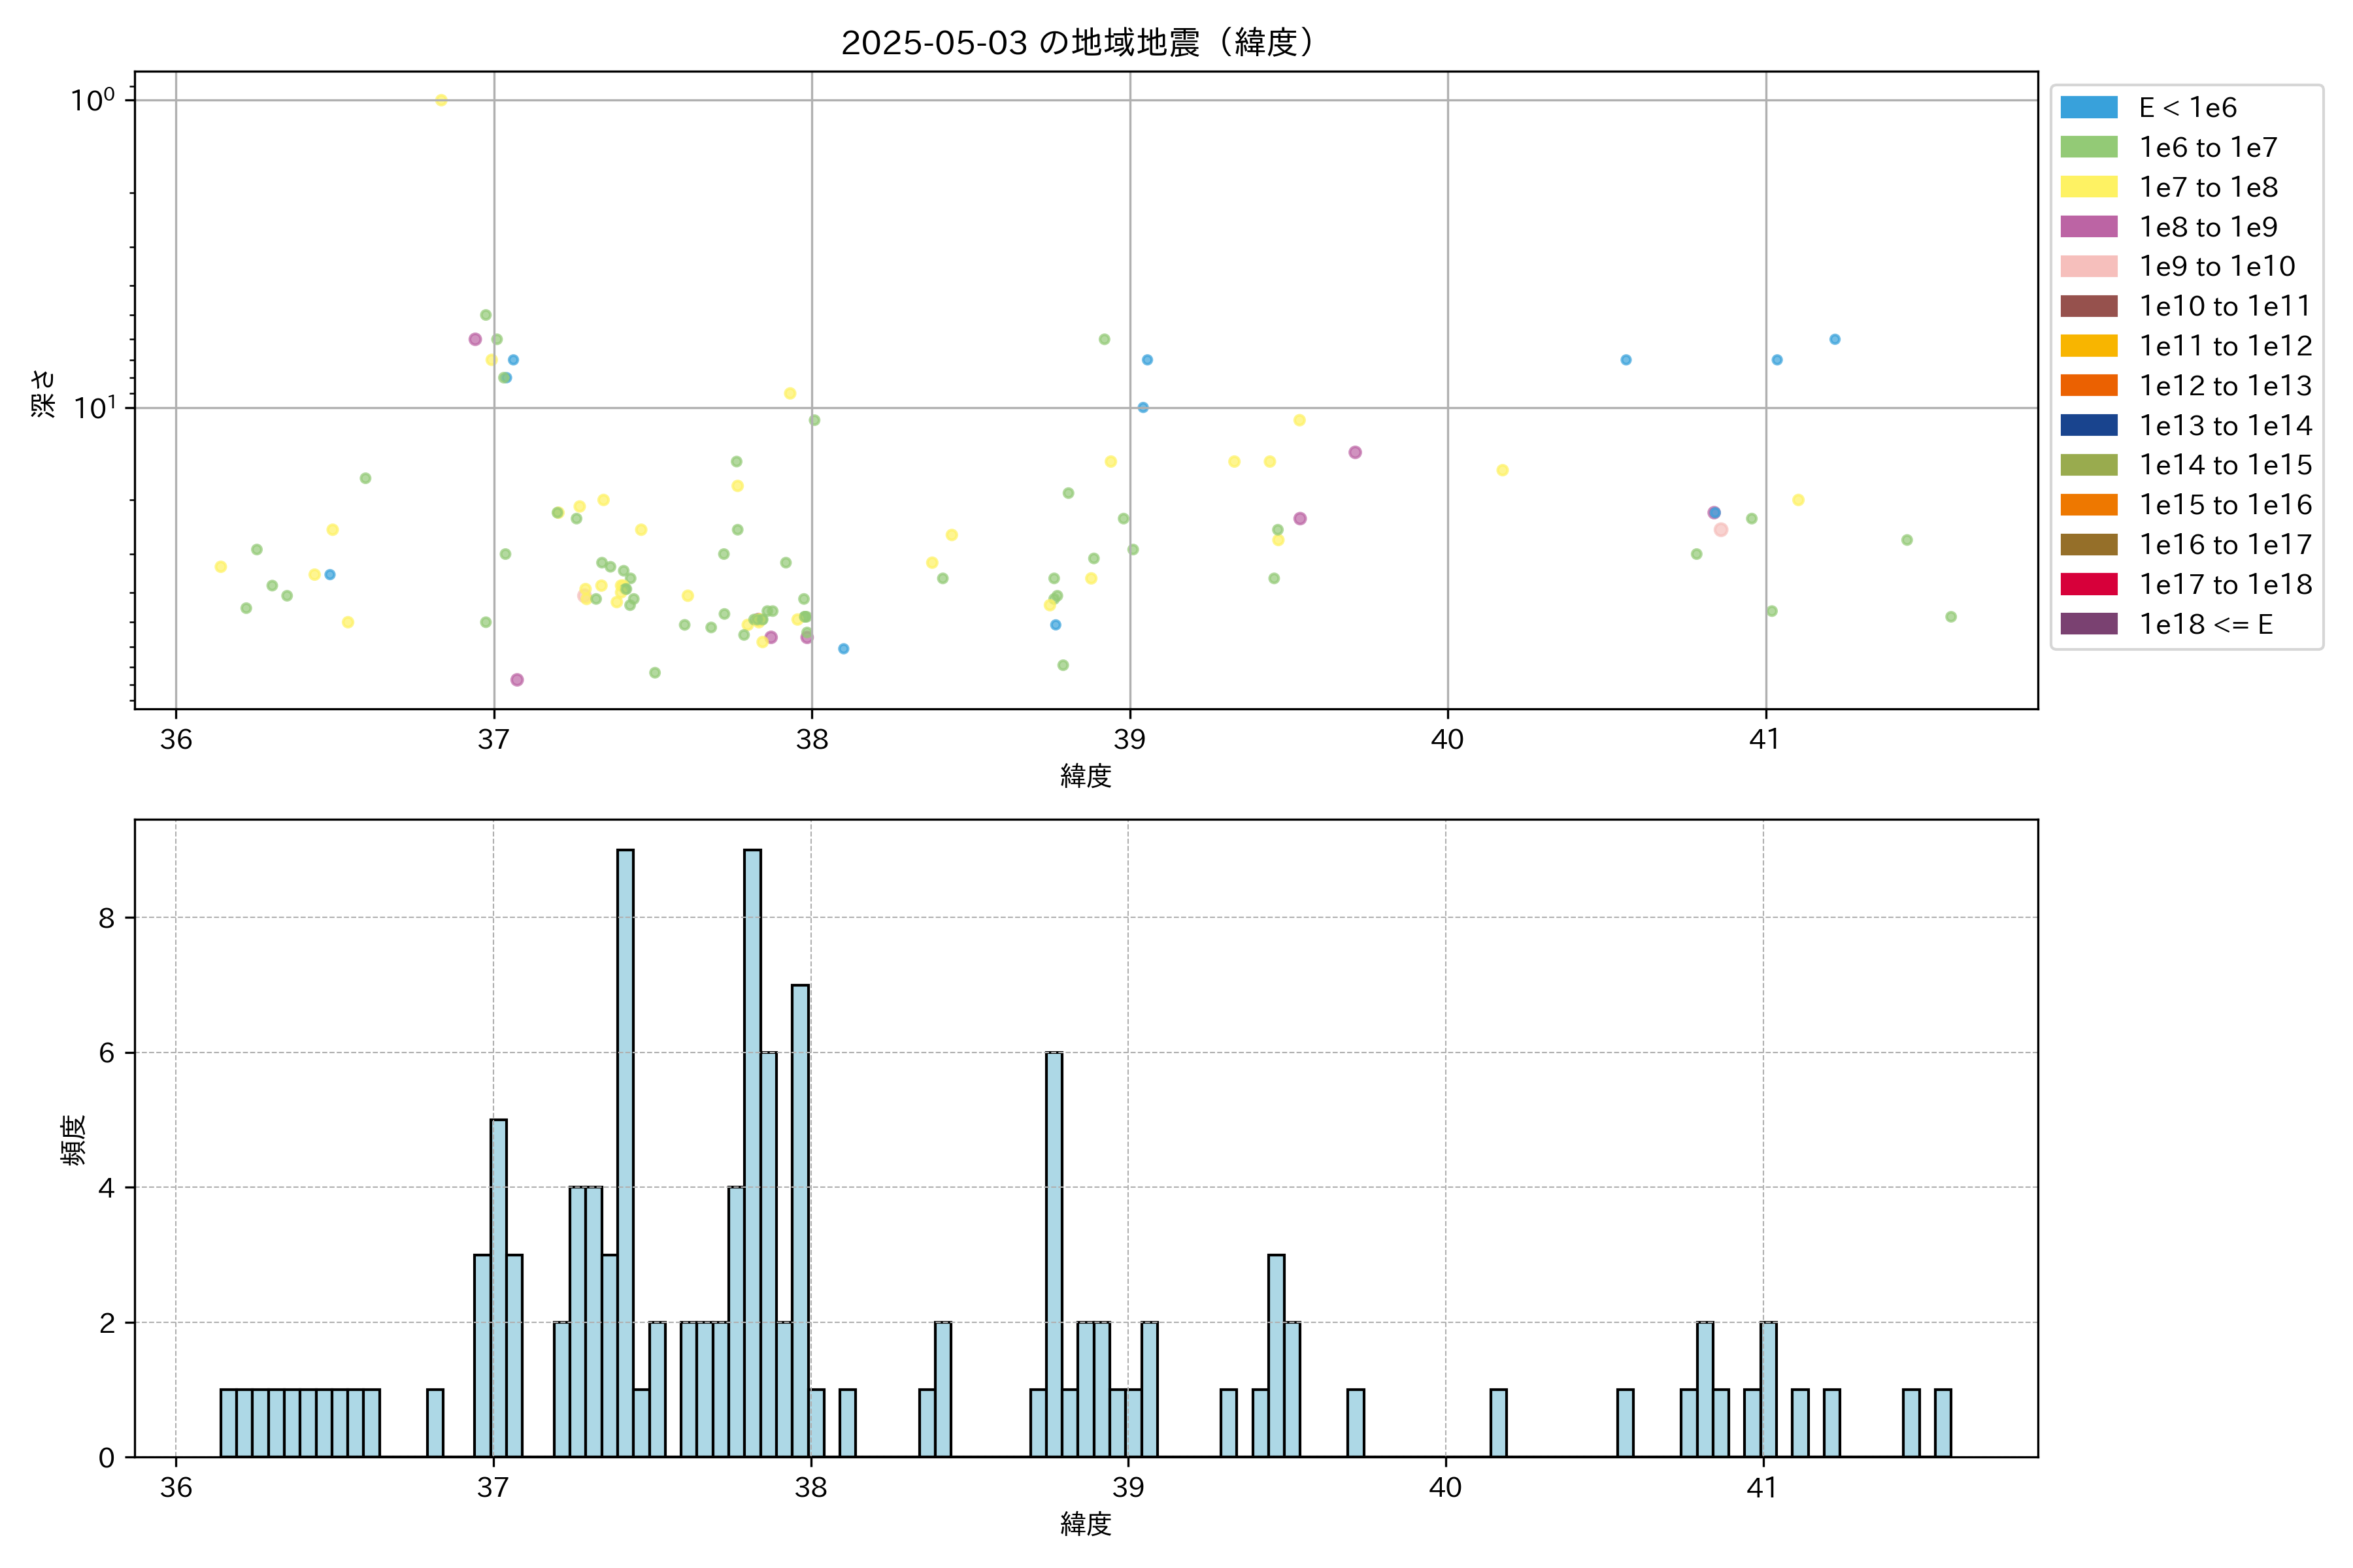Click the purple point near latitude 39.7
The image size is (2353, 1568).
pyautogui.click(x=1354, y=452)
